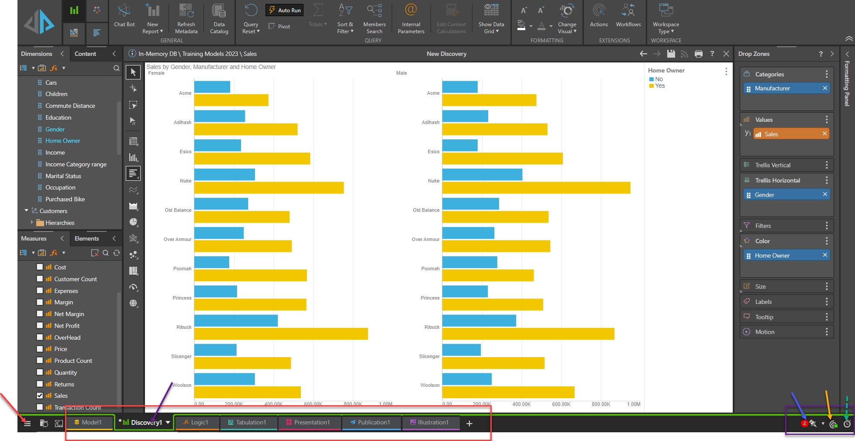Click the yellow Yes legend swatch

coord(652,86)
